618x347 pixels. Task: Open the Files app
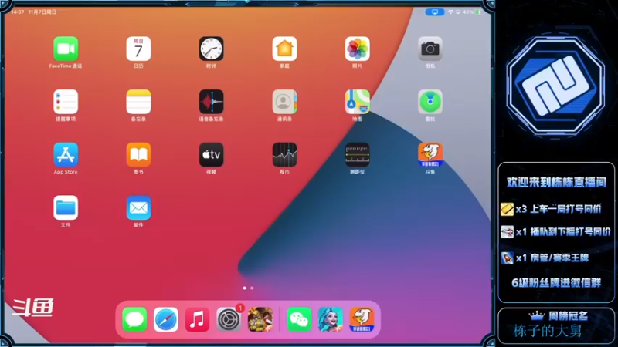pyautogui.click(x=66, y=207)
